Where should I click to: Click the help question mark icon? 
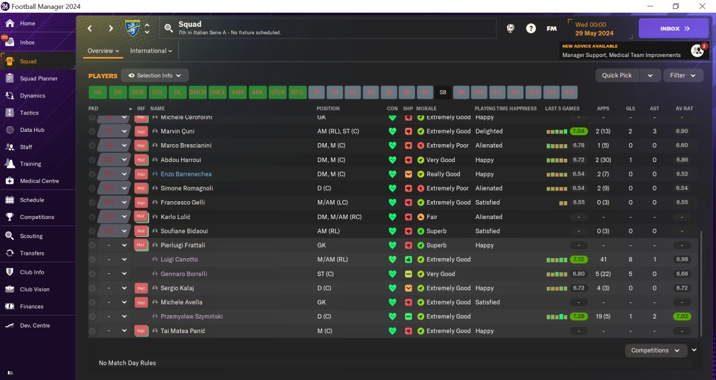pos(531,28)
